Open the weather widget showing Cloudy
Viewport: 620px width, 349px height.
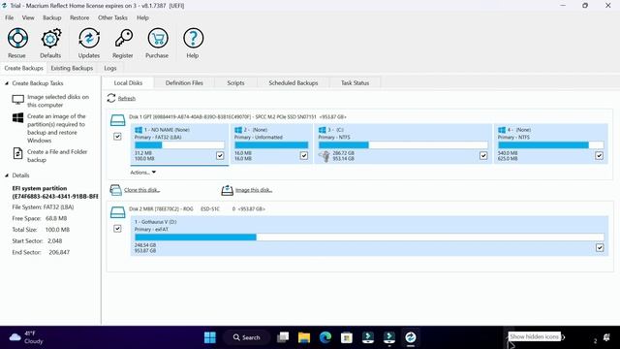point(26,337)
